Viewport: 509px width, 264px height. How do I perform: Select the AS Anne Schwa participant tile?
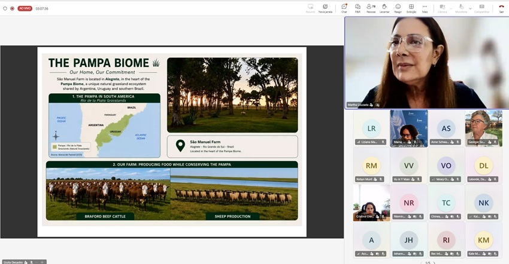pyautogui.click(x=446, y=128)
